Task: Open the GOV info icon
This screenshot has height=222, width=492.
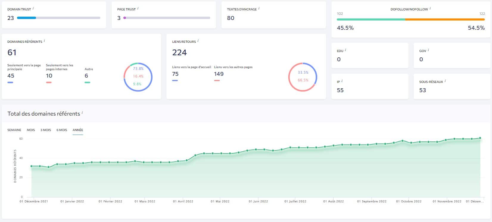Action: click(x=428, y=51)
